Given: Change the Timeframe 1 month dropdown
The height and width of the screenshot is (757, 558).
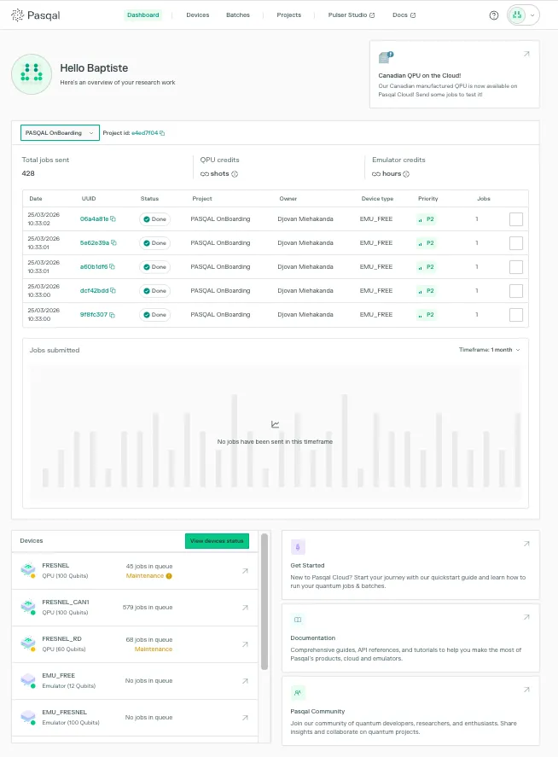Looking at the screenshot, I should click(490, 350).
